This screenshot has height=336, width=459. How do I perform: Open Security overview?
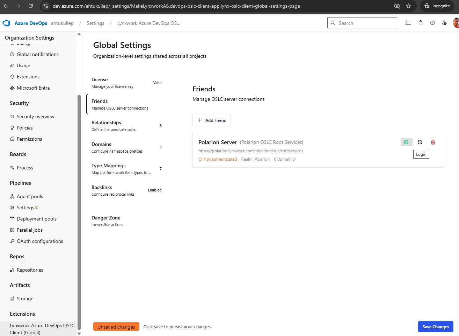35,117
